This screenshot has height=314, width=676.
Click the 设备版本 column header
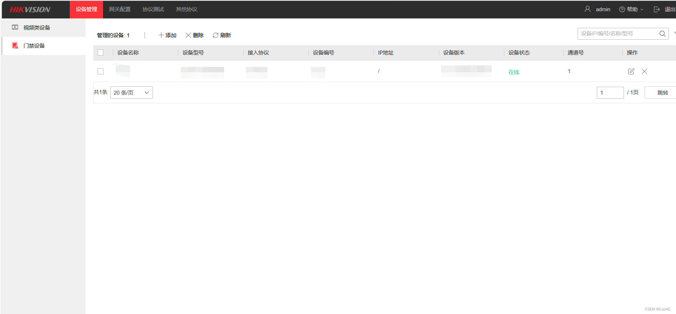pyautogui.click(x=454, y=53)
